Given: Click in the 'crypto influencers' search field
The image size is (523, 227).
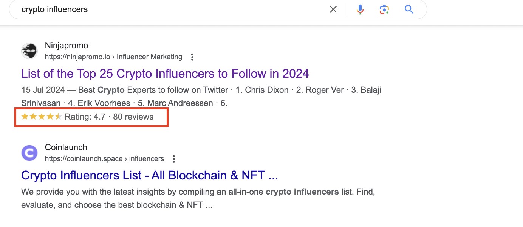Looking at the screenshot, I should pos(170,9).
